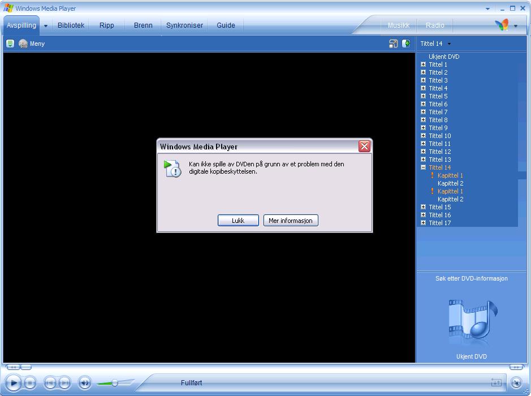Mute the sound with speaker icon

coord(85,383)
